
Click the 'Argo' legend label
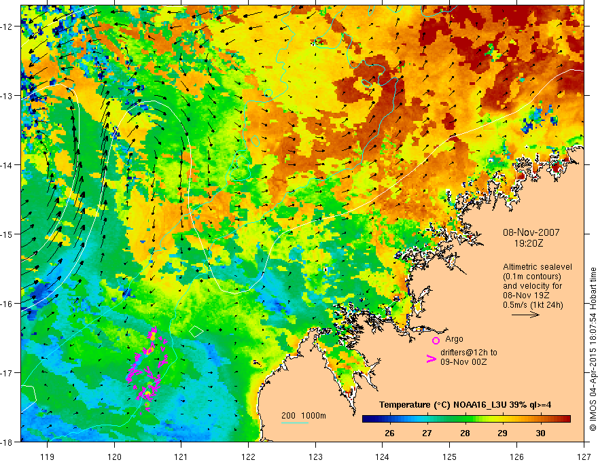coord(454,339)
